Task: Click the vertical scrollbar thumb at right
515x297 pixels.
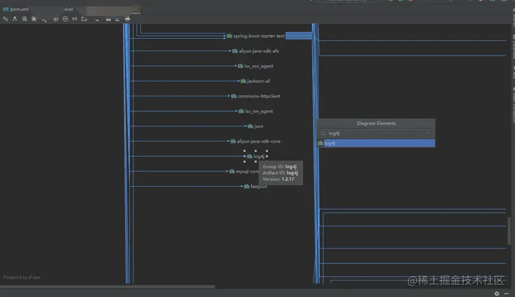Action: (509, 231)
